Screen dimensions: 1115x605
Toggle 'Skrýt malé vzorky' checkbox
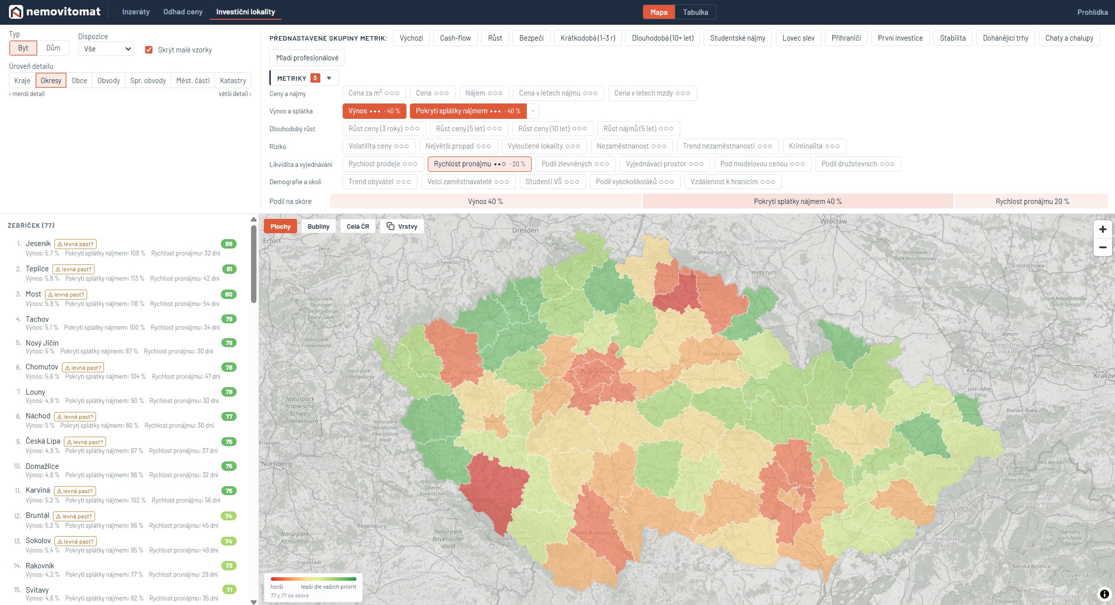click(149, 50)
